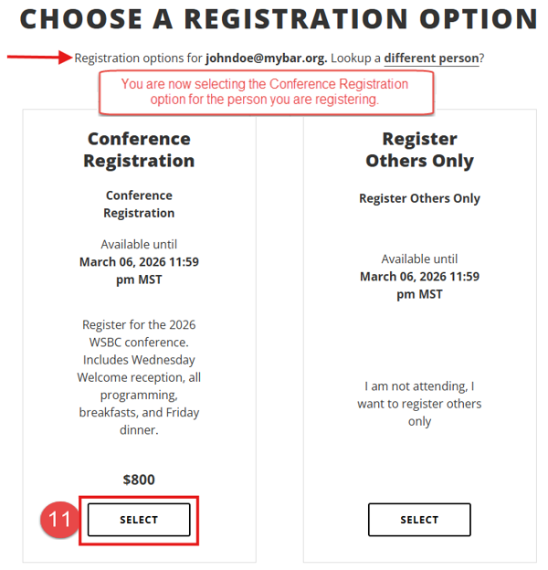This screenshot has height=570, width=548.
Task: Click the large Conference Registration card heading
Action: point(139,150)
